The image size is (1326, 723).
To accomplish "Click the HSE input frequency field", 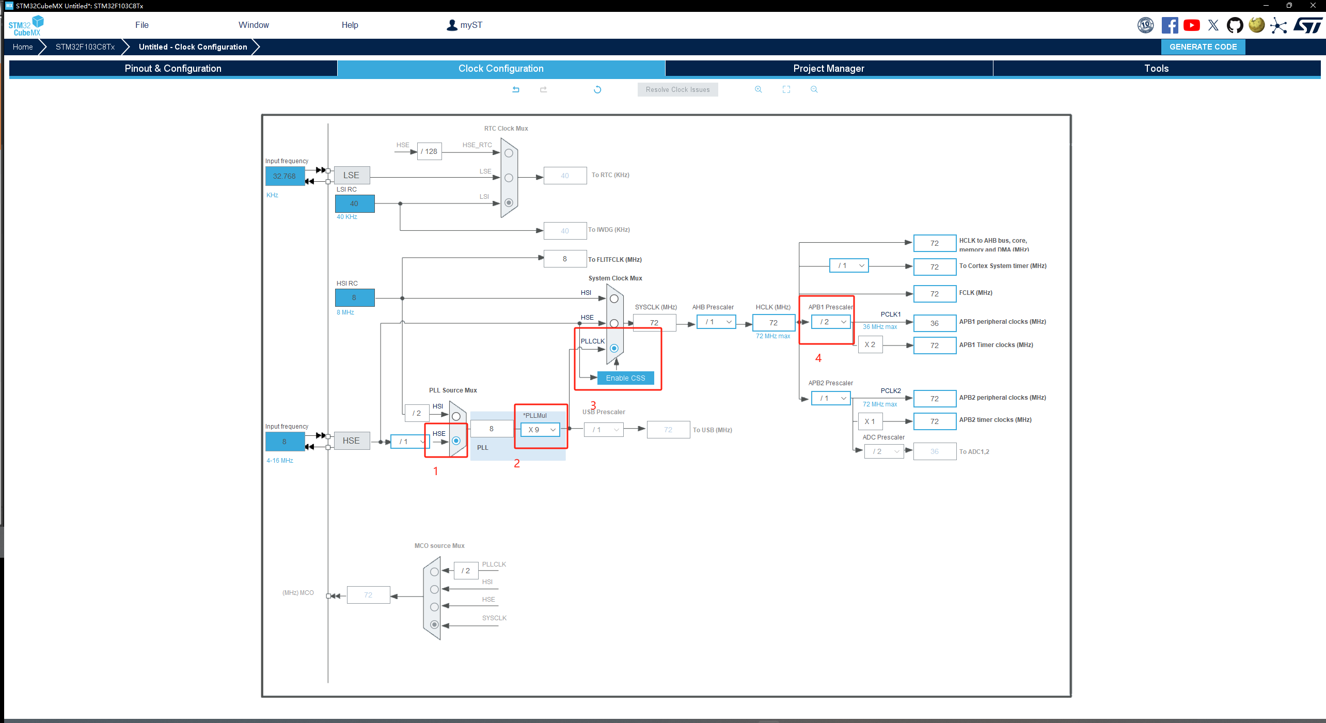I will point(285,442).
